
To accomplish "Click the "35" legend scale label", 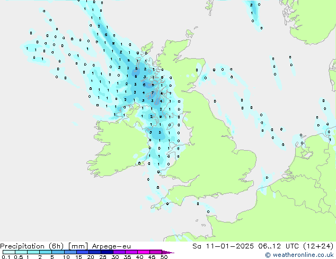I will tap(127, 257).
